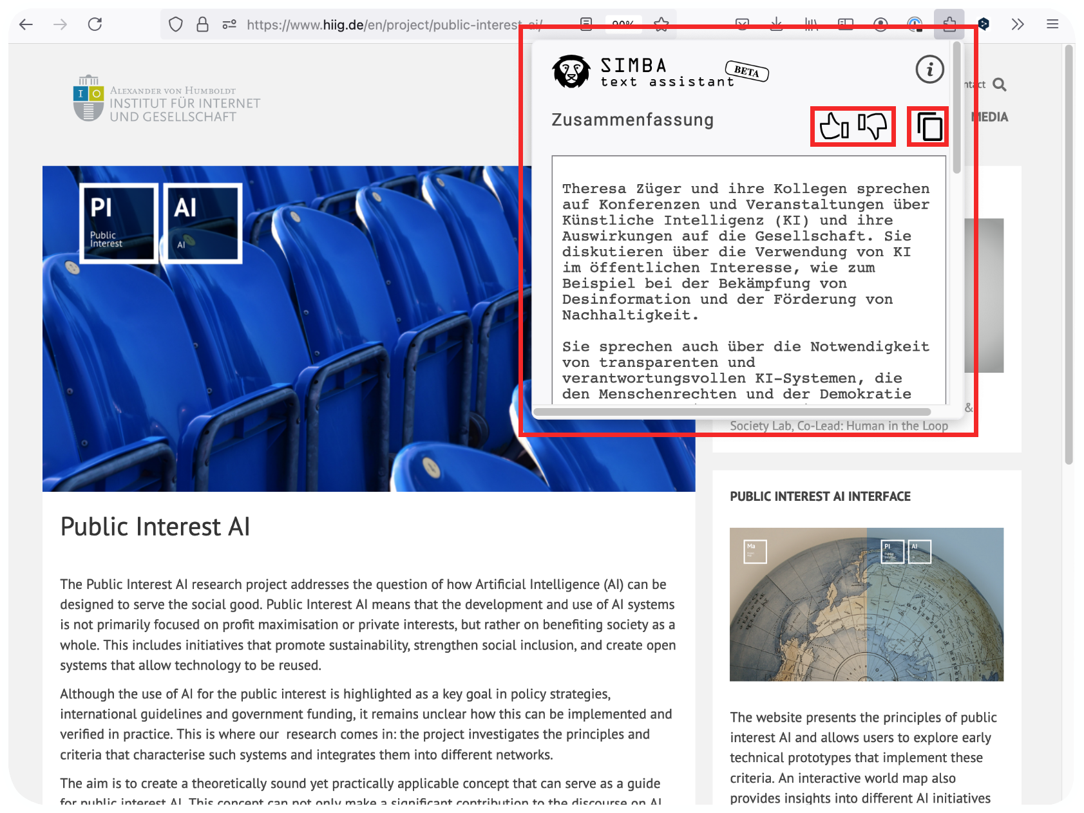The image size is (1084, 813).
Task: Open the Firefox account icon
Action: (x=880, y=24)
